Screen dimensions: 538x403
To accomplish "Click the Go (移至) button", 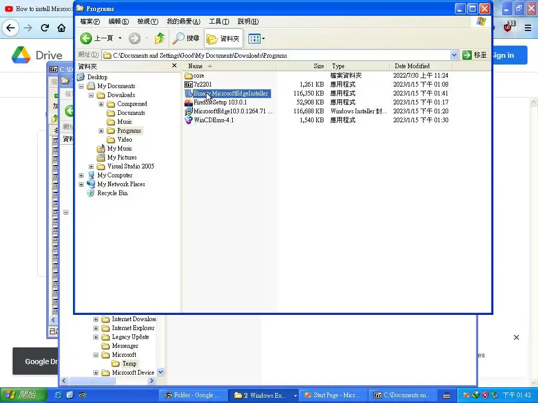I will pos(474,55).
